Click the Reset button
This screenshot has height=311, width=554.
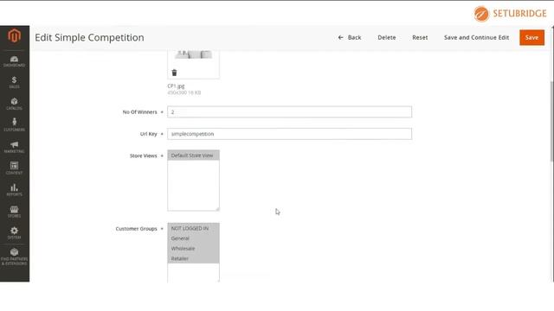[420, 37]
